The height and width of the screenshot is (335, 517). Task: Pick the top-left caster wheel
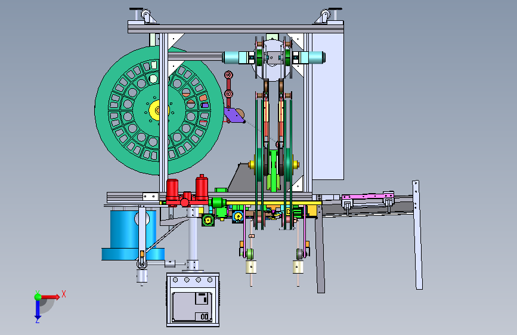point(145,15)
